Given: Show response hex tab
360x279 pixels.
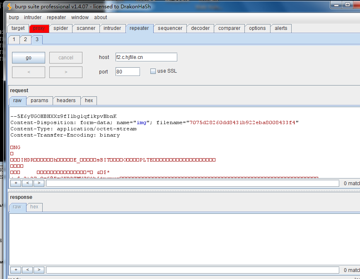Looking at the screenshot, I should (x=34, y=207).
